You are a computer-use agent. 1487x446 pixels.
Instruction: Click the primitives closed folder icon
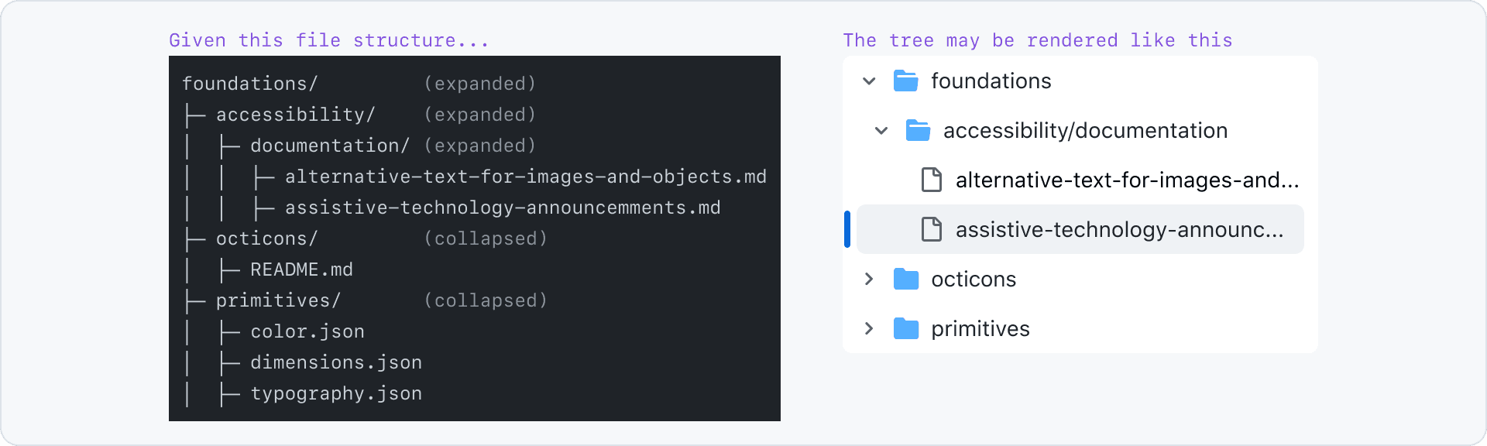point(905,328)
